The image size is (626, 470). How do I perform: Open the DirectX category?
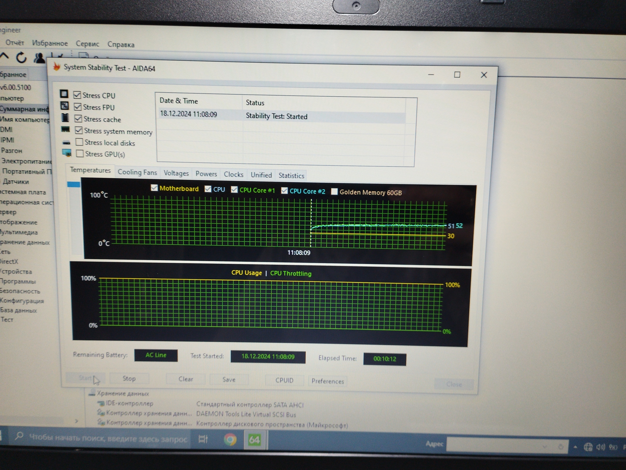click(x=9, y=261)
